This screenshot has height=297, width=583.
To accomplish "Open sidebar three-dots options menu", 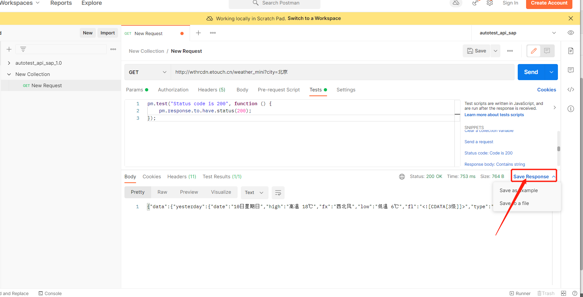I will pyautogui.click(x=113, y=49).
